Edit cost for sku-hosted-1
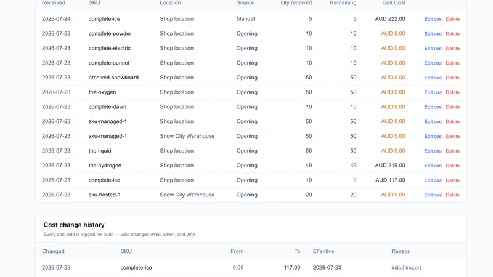Viewport: 493px width, 277px height. [433, 195]
